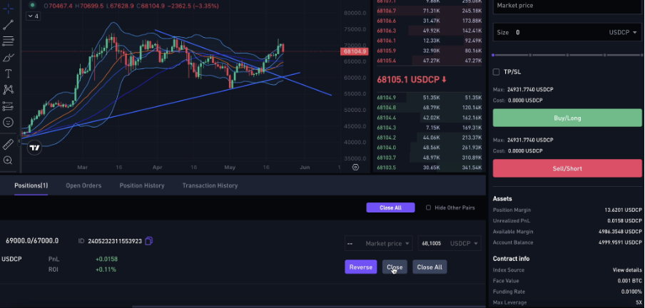Choose the text annotation tool
Image resolution: width=645 pixels, height=308 pixels.
[8, 73]
